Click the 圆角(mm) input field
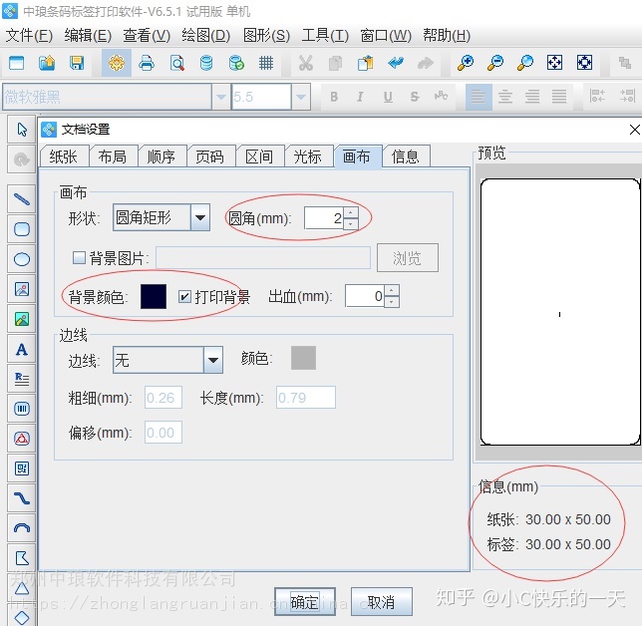This screenshot has width=642, height=626. [x=323, y=218]
